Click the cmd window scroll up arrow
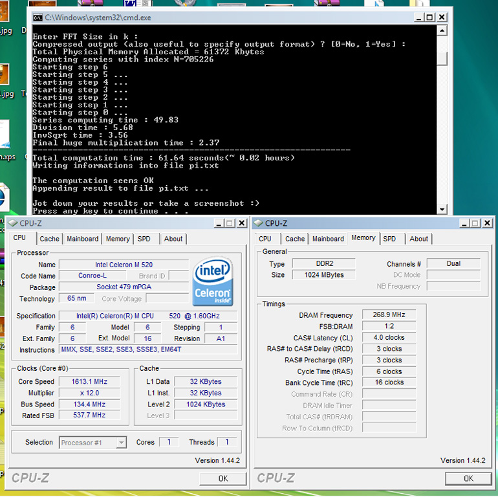The height and width of the screenshot is (497, 498). pos(442,30)
